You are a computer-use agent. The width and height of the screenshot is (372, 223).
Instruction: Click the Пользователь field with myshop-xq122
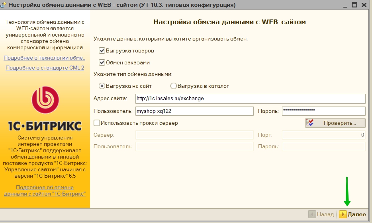tap(194, 111)
